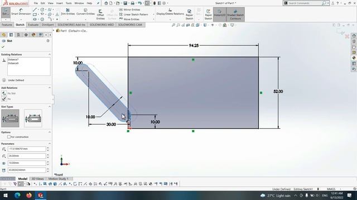The width and height of the screenshot is (357, 200).
Task: Open Display/Delete Relations
Action: [170, 12]
